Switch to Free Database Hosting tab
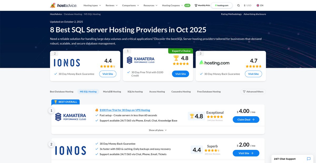 [x=209, y=91]
